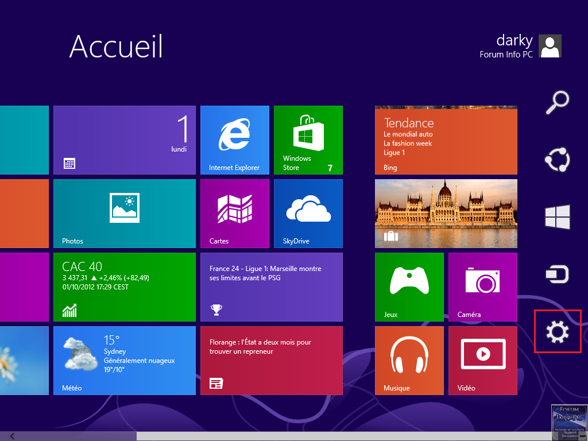Open the Share charm

pos(557,160)
